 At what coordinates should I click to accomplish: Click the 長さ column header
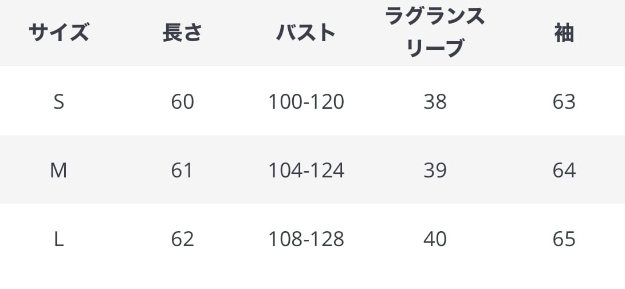(182, 33)
